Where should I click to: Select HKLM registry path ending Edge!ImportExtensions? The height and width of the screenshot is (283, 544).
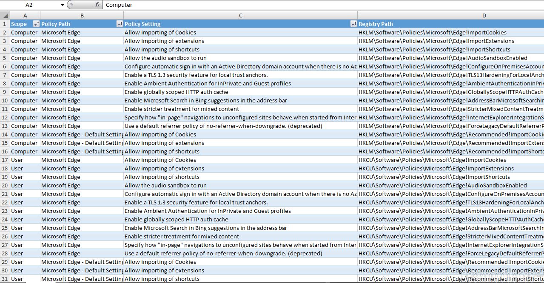451,41
